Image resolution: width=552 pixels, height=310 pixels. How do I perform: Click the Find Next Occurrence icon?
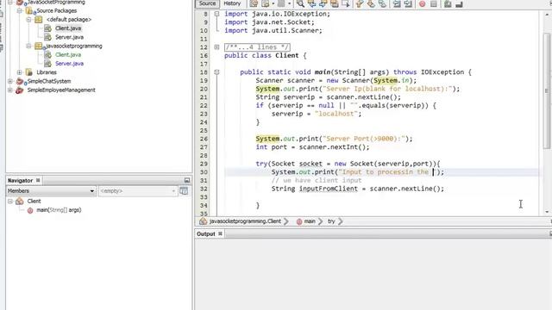tap(323, 3)
